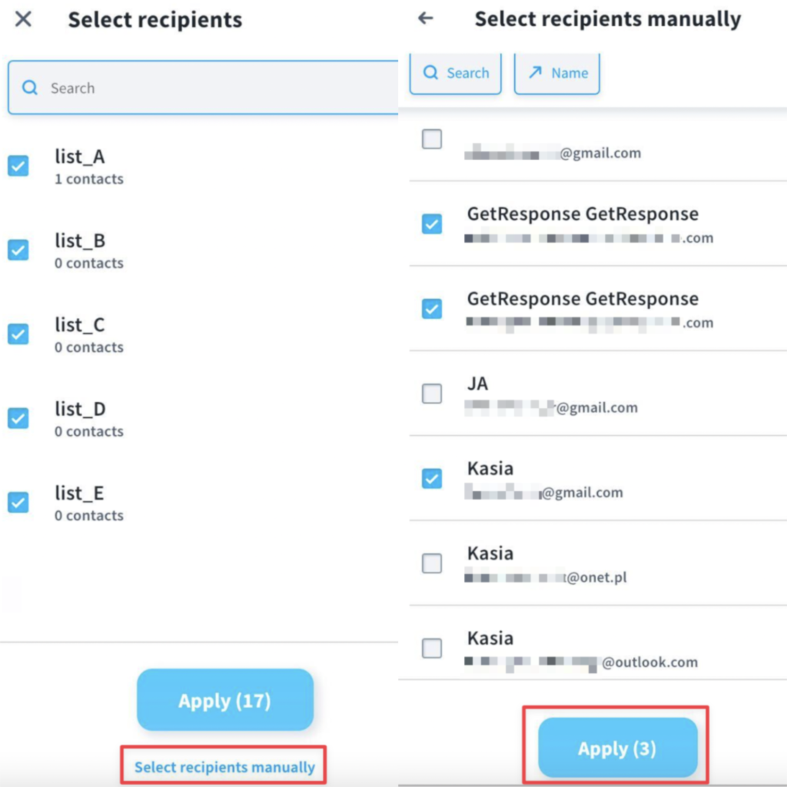Toggle the list_C checkbox

click(18, 334)
